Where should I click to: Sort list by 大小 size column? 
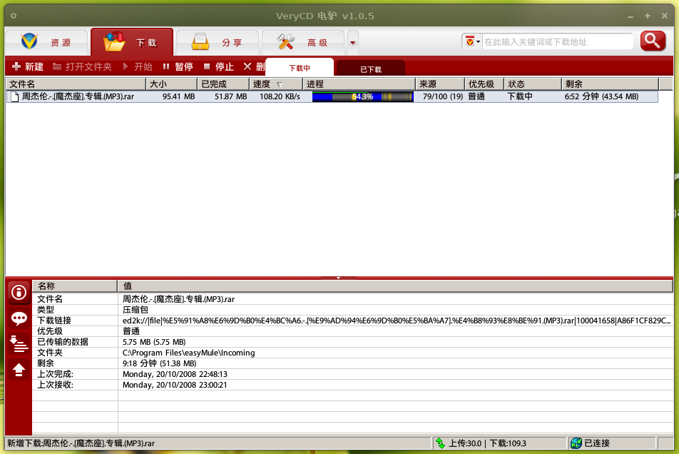coord(171,84)
